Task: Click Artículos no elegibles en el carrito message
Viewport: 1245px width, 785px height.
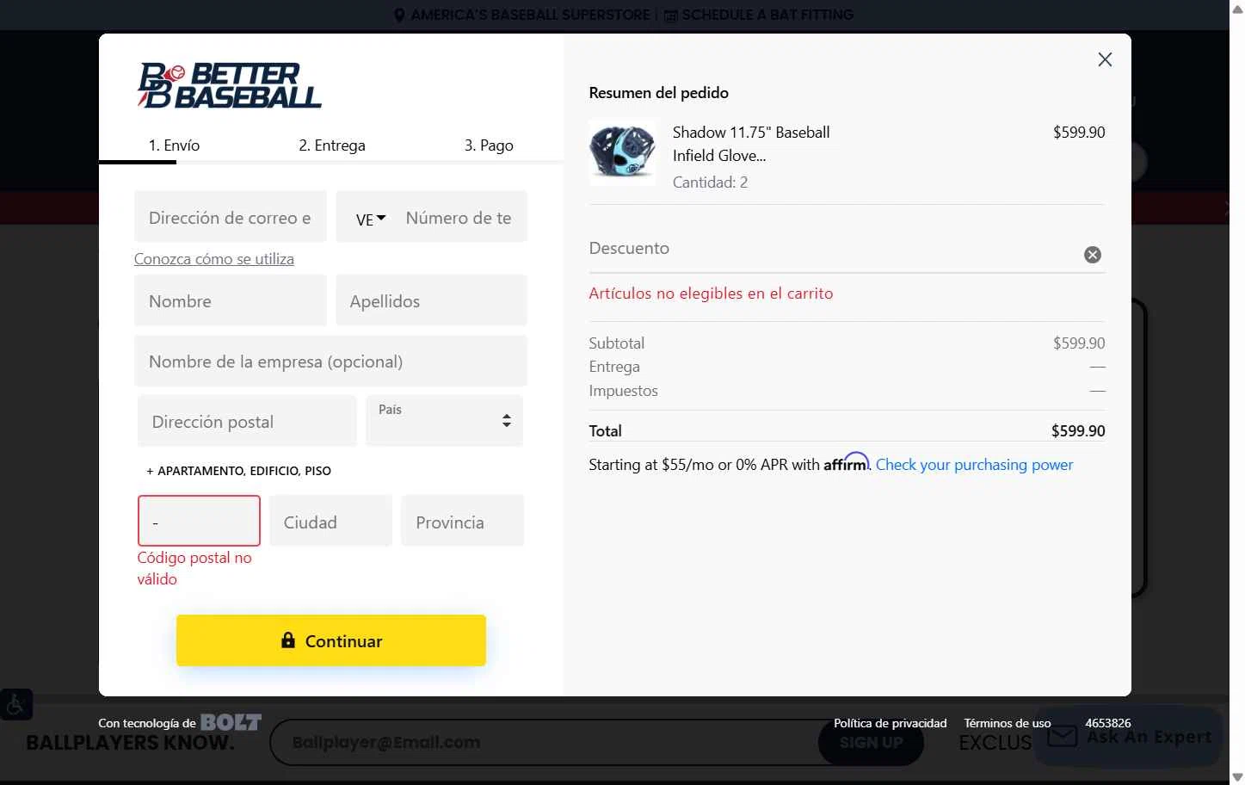Action: coord(711,294)
